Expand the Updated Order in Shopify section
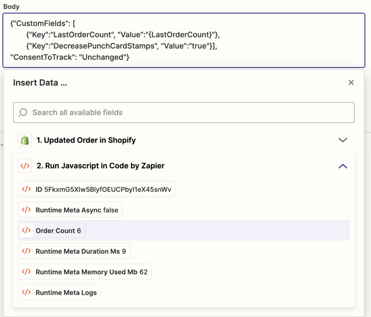The width and height of the screenshot is (371, 317). point(343,140)
